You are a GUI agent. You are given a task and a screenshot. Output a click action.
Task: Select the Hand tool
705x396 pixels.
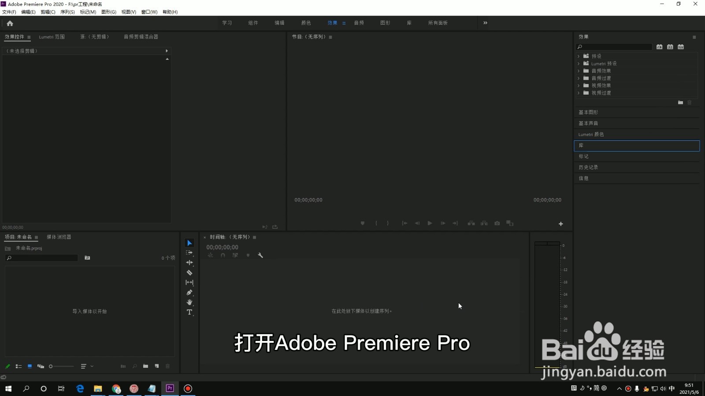coord(189,302)
